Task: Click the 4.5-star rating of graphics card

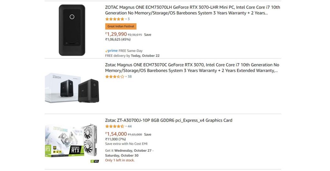Action: point(114,126)
